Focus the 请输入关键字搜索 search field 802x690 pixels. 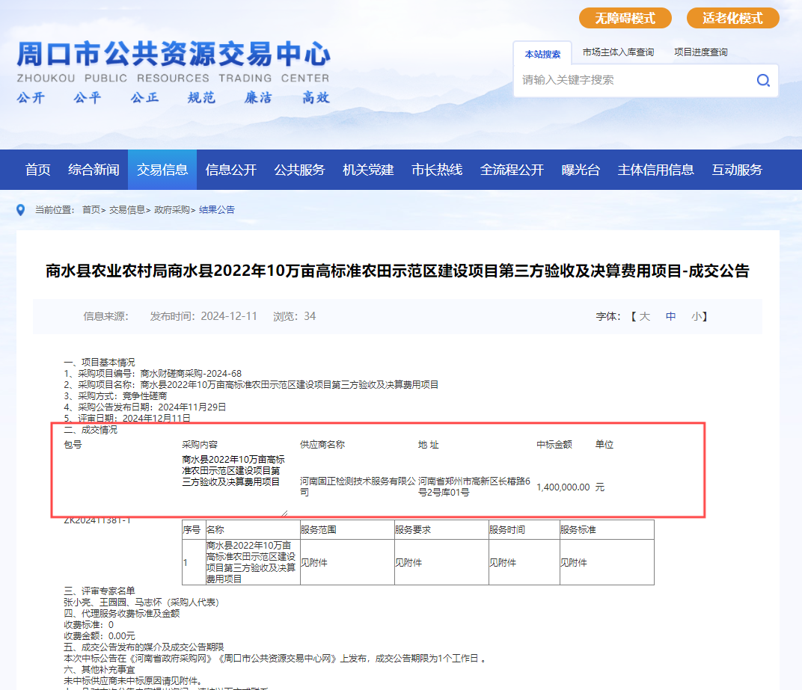634,80
